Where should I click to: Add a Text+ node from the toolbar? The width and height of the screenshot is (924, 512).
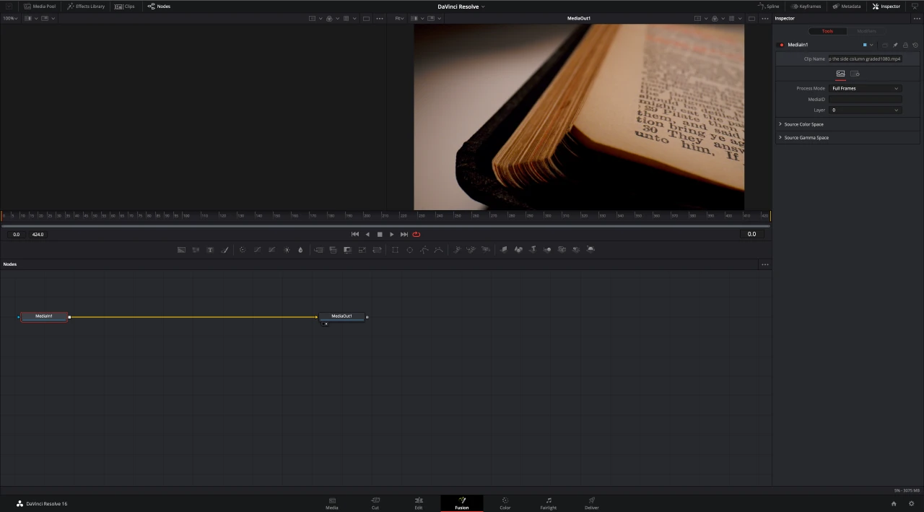(x=210, y=249)
